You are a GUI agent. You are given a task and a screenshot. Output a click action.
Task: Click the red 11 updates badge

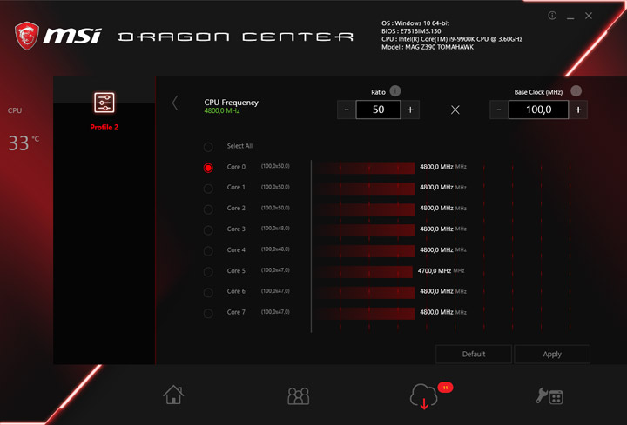(x=445, y=388)
